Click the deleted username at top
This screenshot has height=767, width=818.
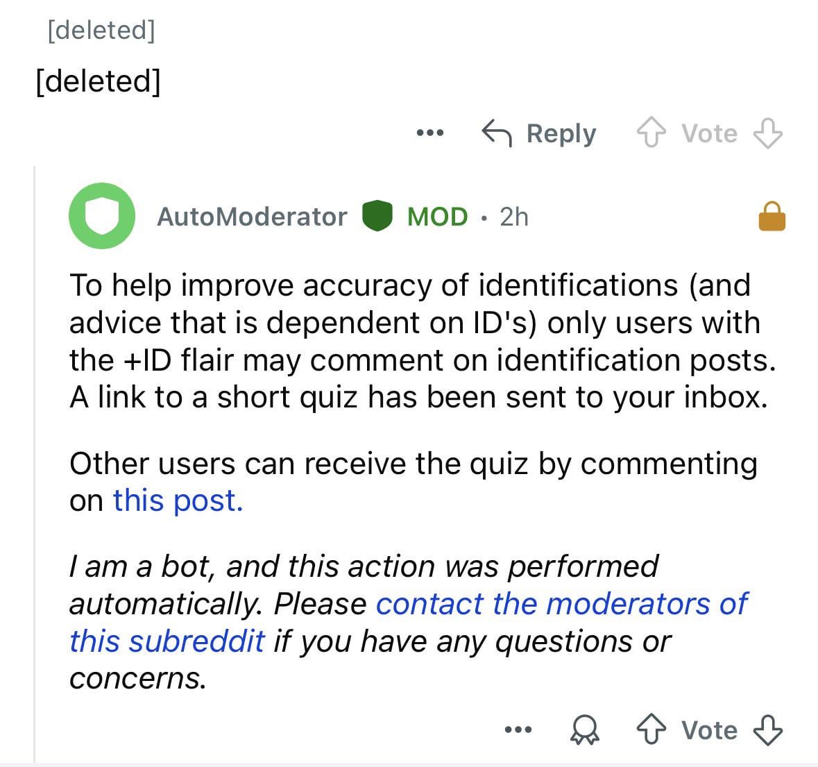pyautogui.click(x=101, y=30)
